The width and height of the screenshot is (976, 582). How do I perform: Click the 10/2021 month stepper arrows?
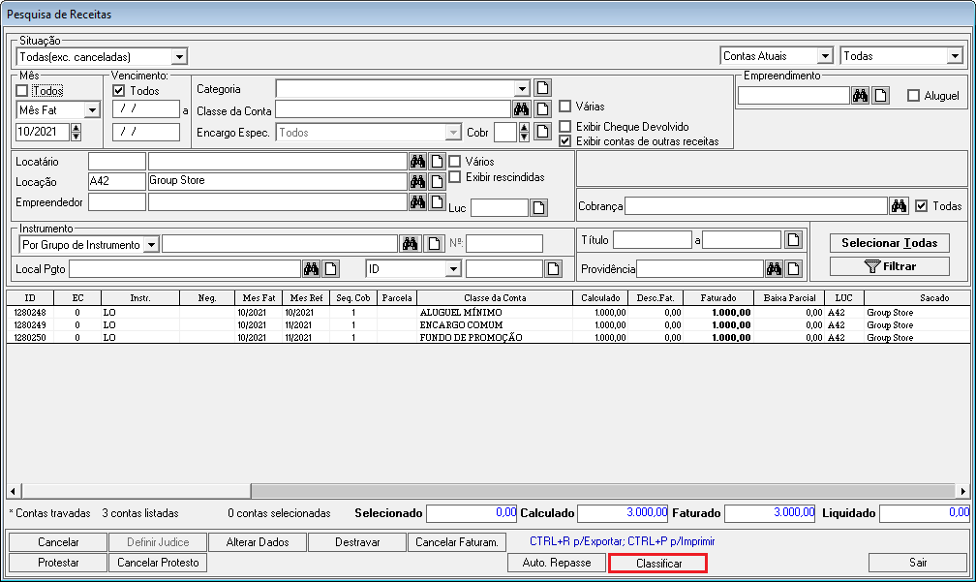click(76, 132)
